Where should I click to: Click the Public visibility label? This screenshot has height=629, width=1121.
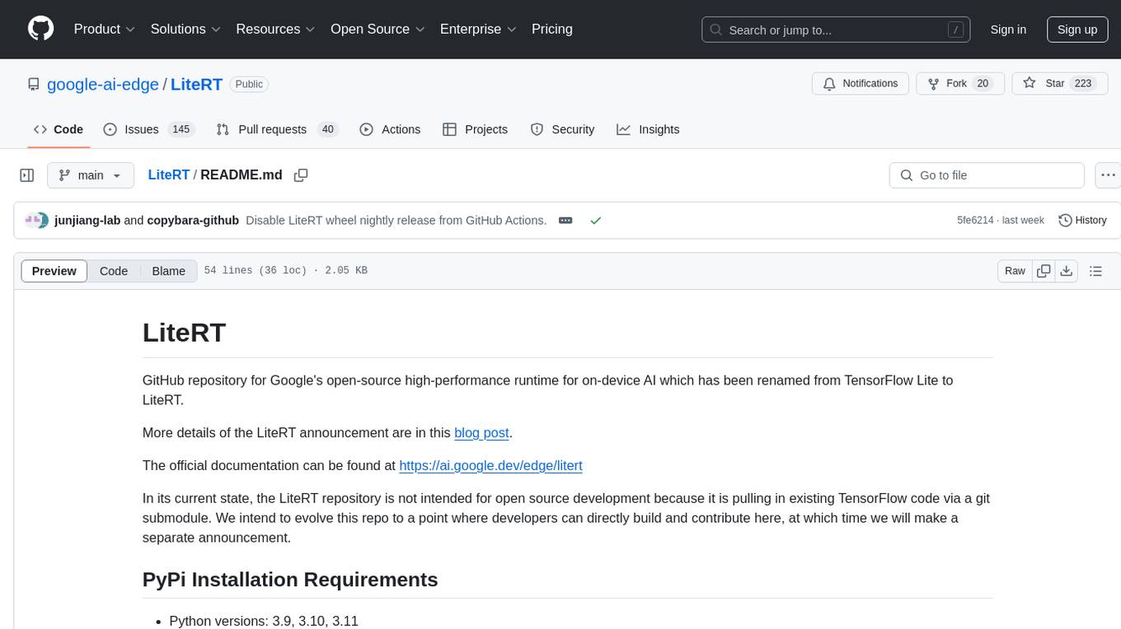coord(249,84)
